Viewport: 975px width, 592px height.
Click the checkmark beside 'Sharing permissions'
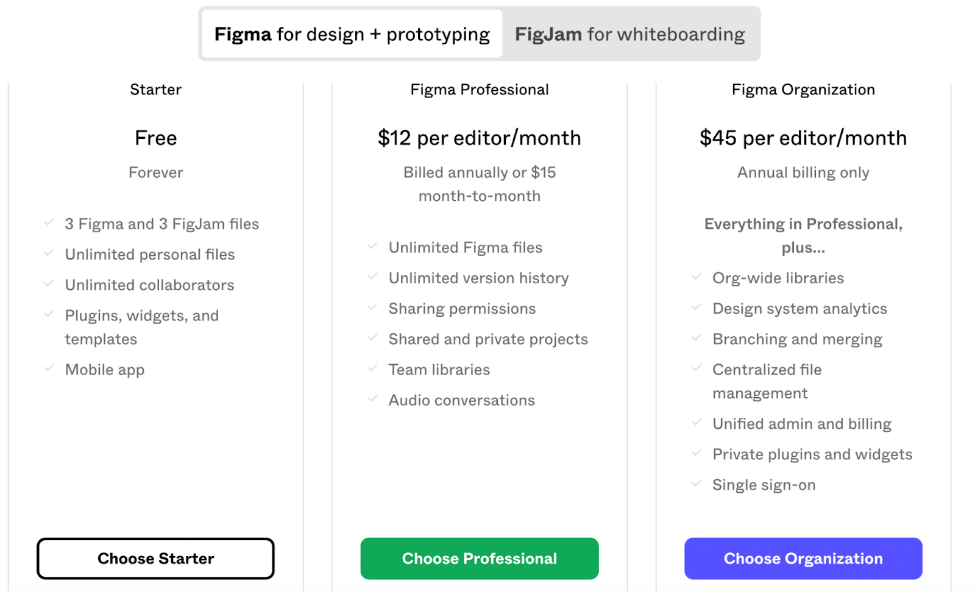pyautogui.click(x=373, y=307)
